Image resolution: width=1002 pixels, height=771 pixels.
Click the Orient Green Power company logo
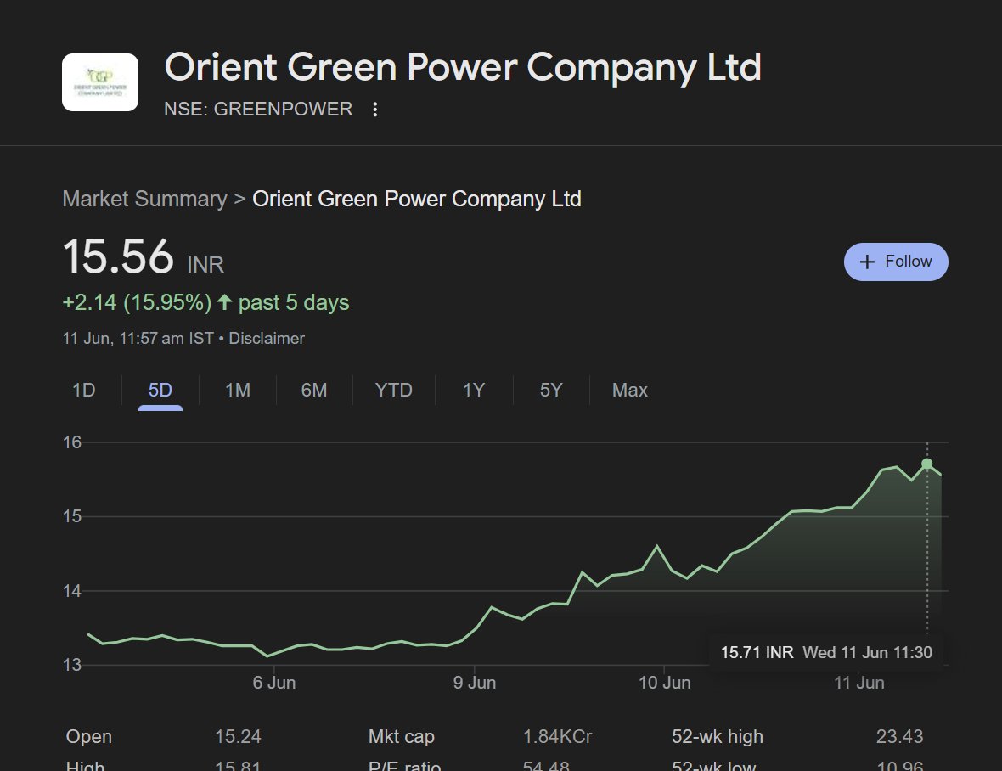(100, 82)
